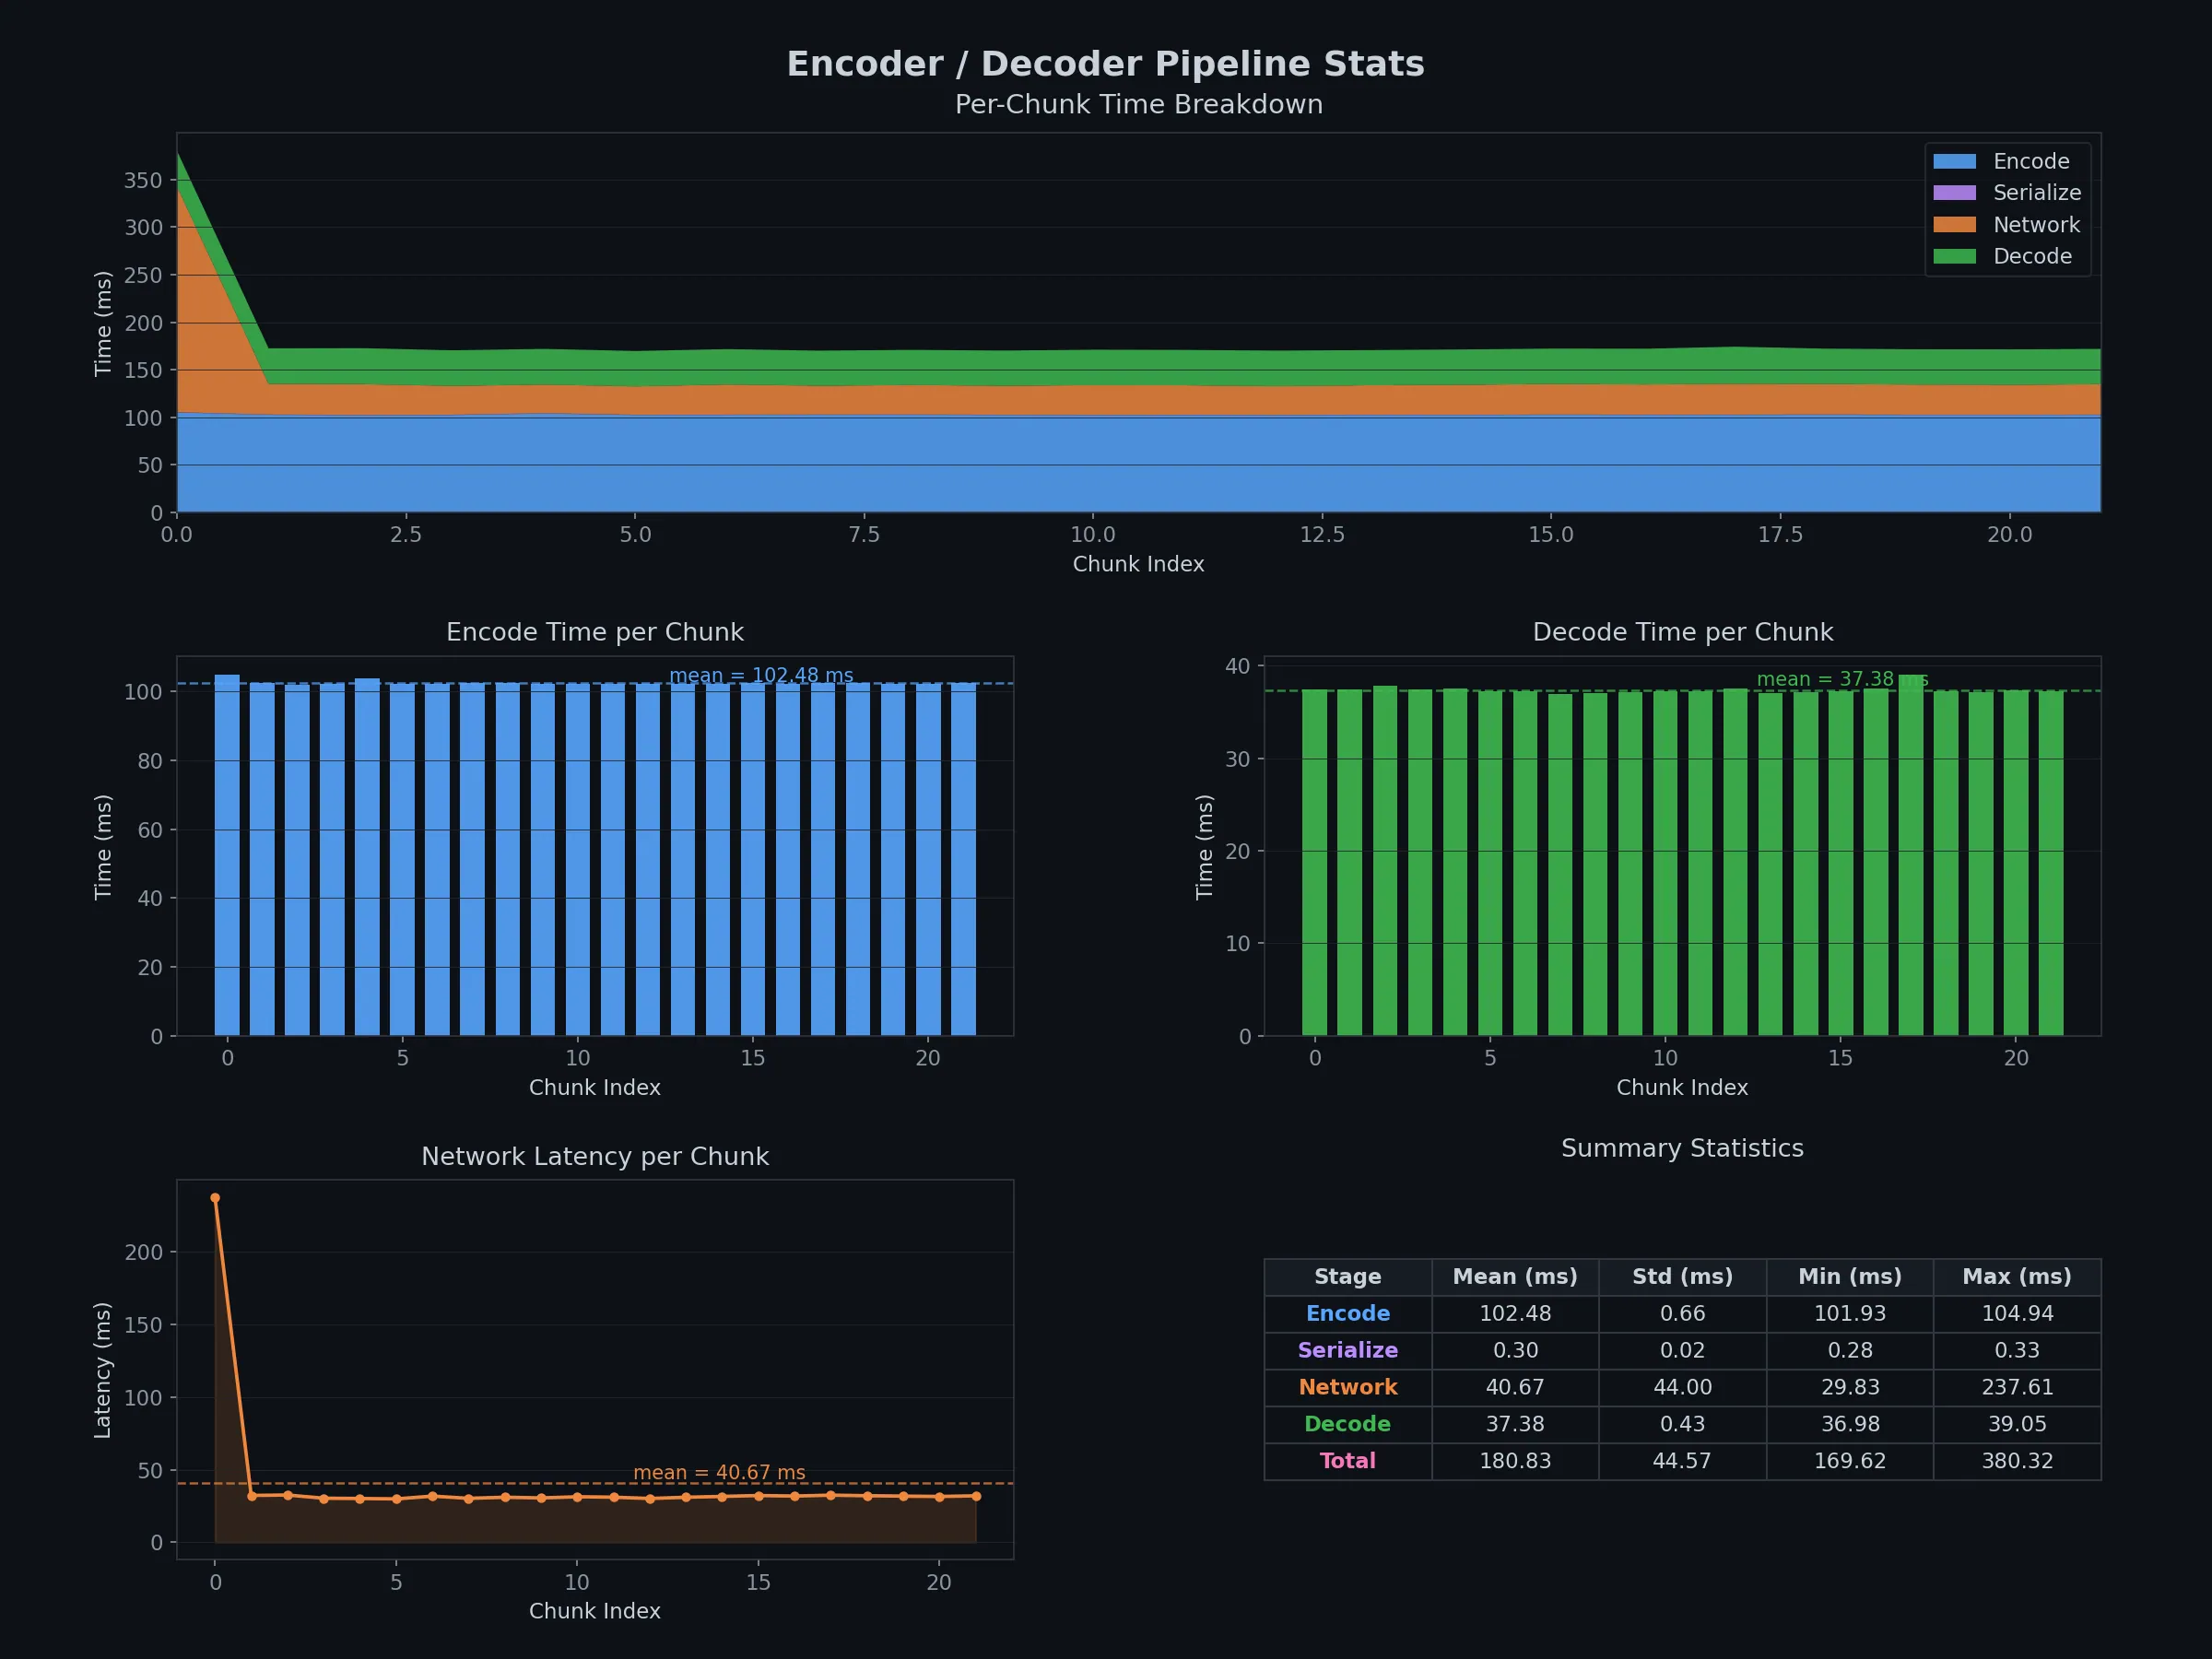This screenshot has height=1659, width=2212.
Task: Click the 'Mean (ms)' column header
Action: coord(1515,1277)
